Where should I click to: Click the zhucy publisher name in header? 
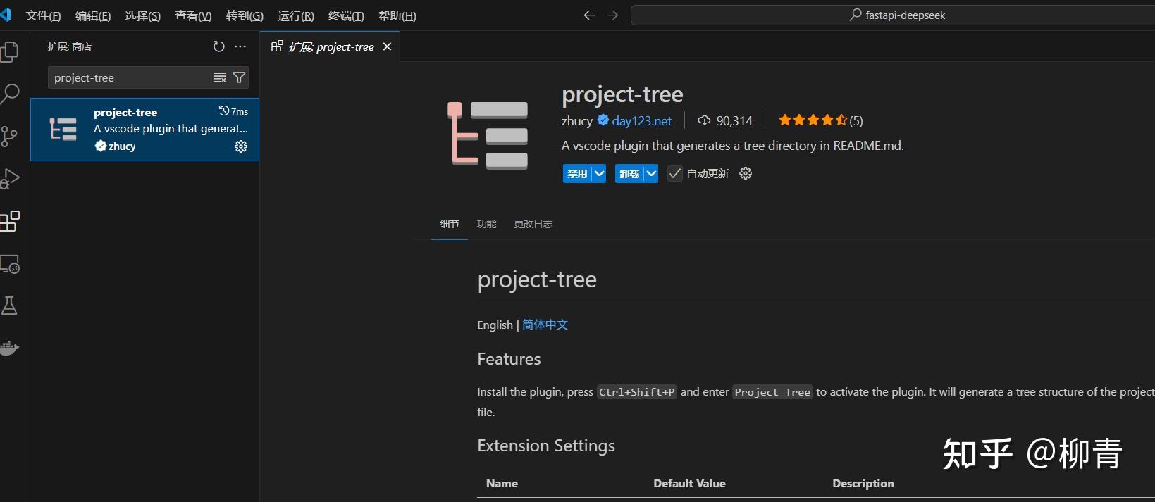577,120
